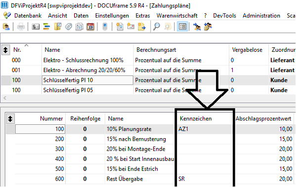Click upper table's left scroll arrow
Screen dimensions: 296x187
click(5, 98)
